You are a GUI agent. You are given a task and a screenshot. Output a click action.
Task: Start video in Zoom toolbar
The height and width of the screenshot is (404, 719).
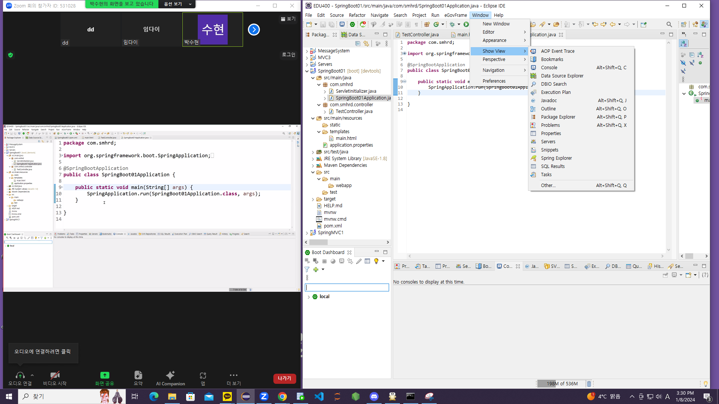tap(55, 378)
